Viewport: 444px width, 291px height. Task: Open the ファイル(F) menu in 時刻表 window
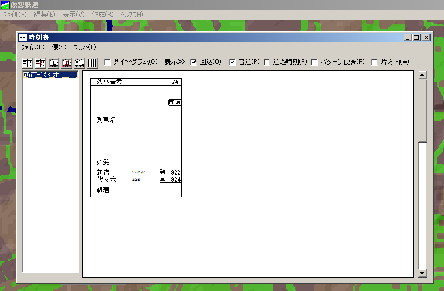[33, 47]
